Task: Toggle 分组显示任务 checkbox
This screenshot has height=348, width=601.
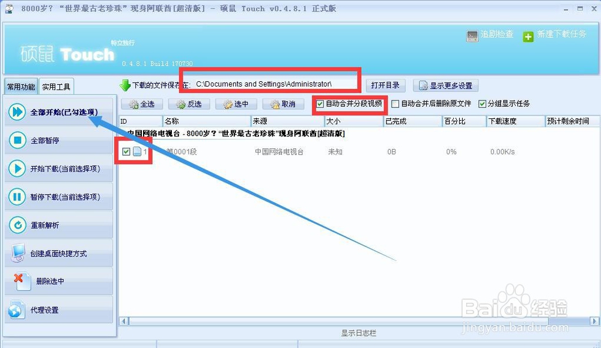Action: tap(482, 104)
